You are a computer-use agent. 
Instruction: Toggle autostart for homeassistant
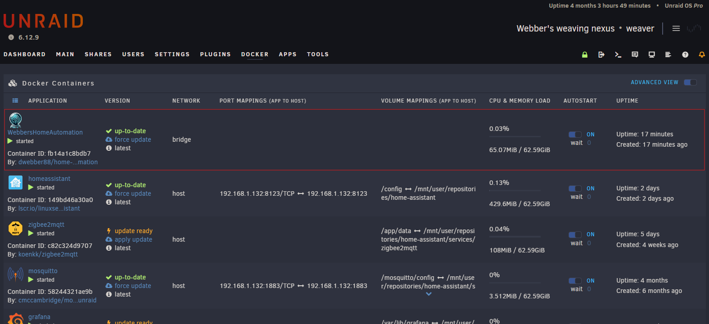(x=575, y=189)
